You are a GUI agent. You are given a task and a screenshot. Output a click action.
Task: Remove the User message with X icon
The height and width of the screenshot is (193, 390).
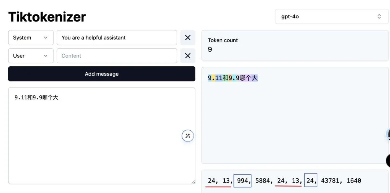click(x=188, y=56)
